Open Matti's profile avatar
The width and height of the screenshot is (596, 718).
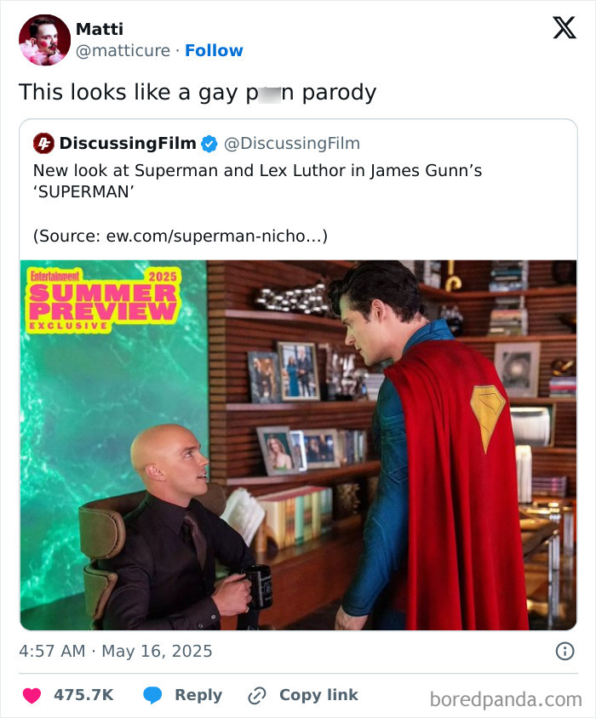(x=44, y=40)
